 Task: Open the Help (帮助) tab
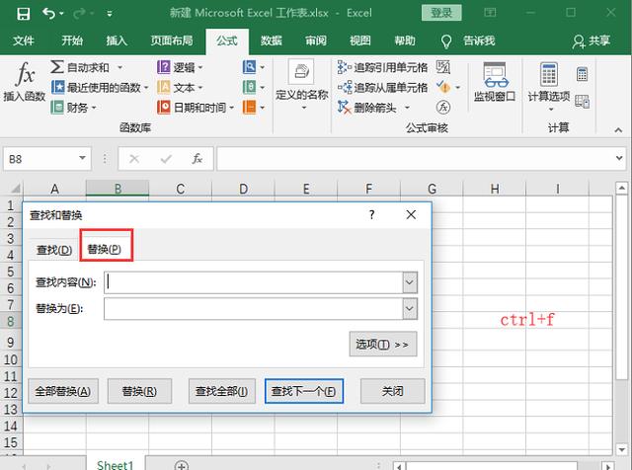(405, 40)
